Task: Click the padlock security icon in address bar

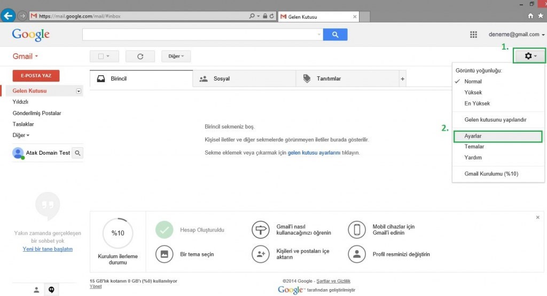Action: (x=265, y=16)
